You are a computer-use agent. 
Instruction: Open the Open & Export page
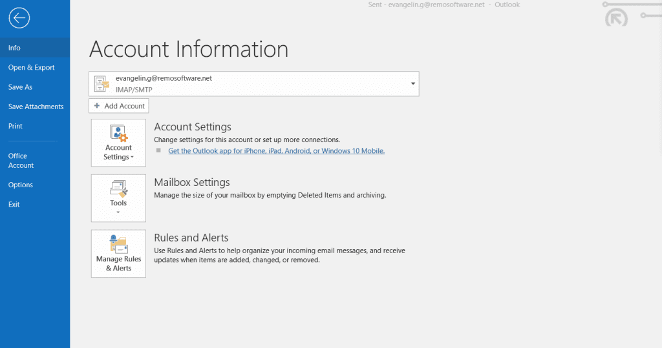point(35,68)
